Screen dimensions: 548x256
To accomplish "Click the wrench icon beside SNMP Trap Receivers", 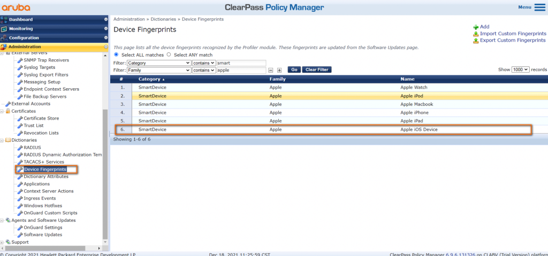I will point(20,60).
